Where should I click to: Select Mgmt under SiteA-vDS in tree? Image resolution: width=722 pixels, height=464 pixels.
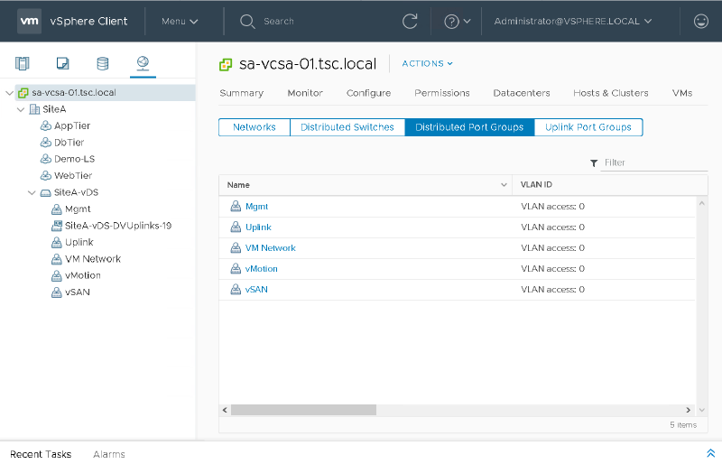point(78,209)
